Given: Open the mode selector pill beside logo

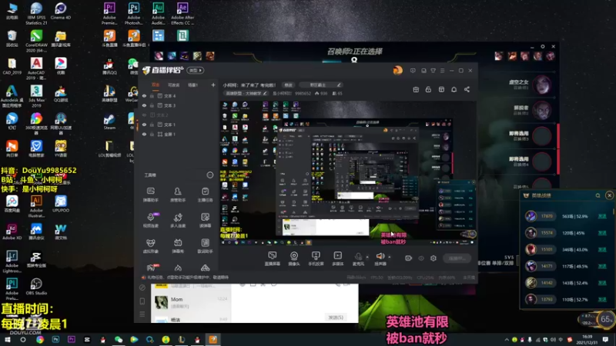Looking at the screenshot, I should [x=196, y=70].
